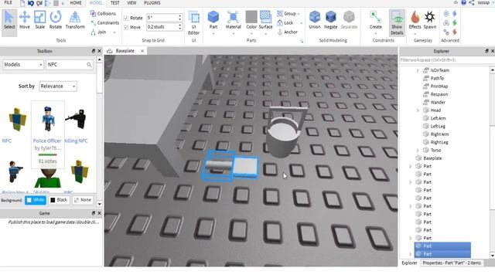Click the Filter workspace field
This screenshot has width=495, height=278.
445,60
